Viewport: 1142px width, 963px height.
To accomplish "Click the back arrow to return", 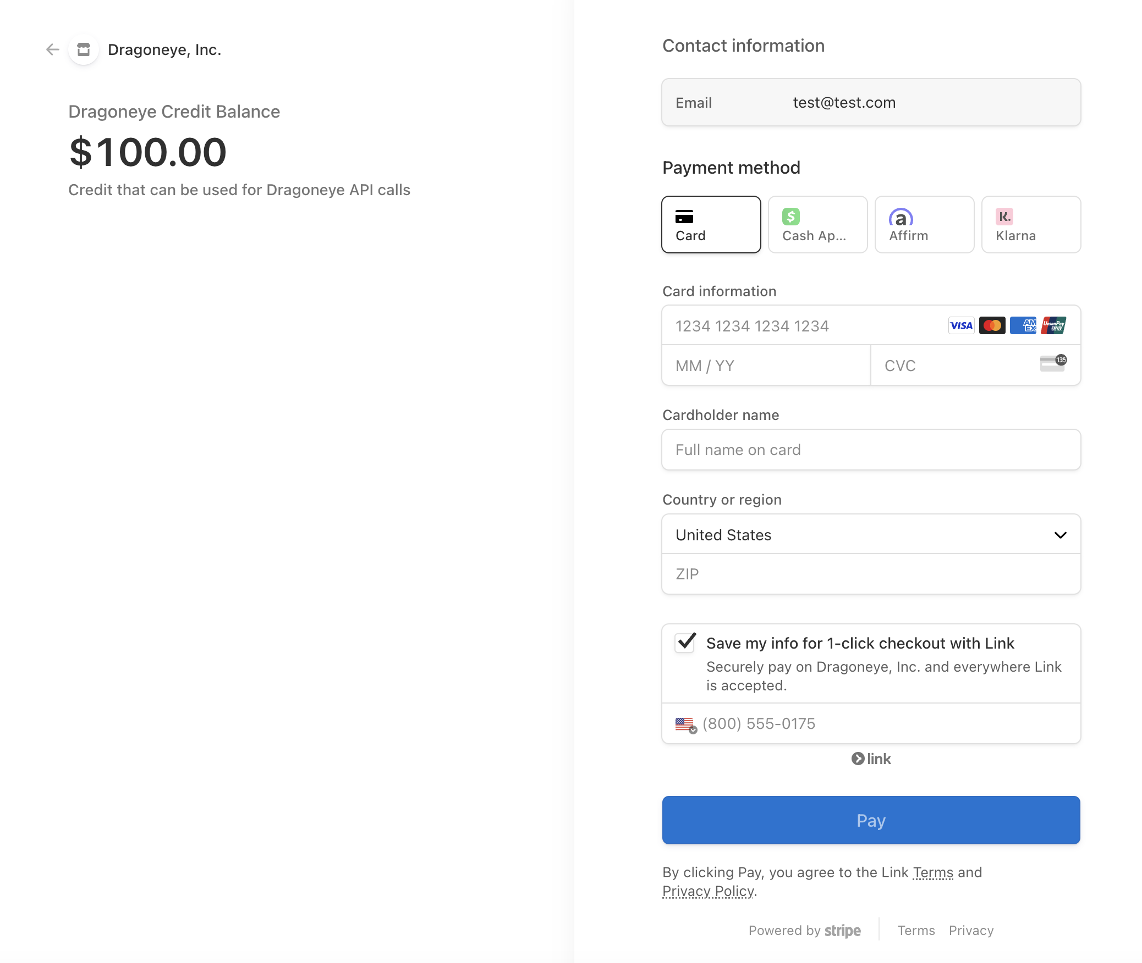I will pyautogui.click(x=52, y=49).
